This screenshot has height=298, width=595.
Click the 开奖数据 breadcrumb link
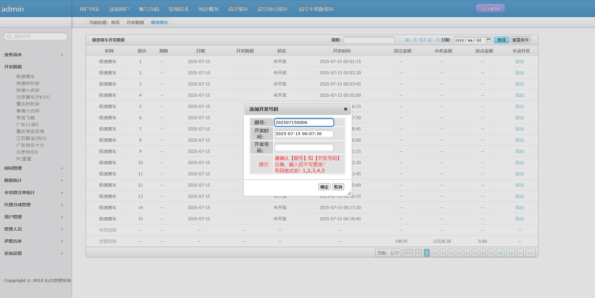(x=135, y=22)
